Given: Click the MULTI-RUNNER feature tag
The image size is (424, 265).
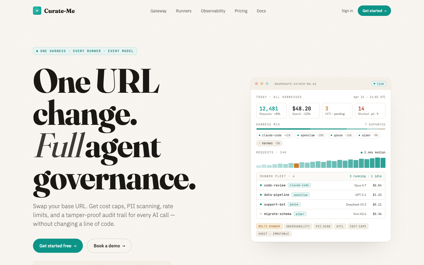Looking at the screenshot, I should (x=269, y=226).
